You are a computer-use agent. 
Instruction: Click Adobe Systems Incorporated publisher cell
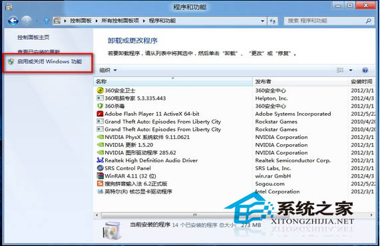293,114
